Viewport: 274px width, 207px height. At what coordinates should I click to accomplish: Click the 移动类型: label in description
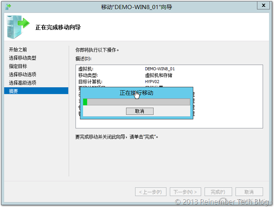tap(88, 75)
